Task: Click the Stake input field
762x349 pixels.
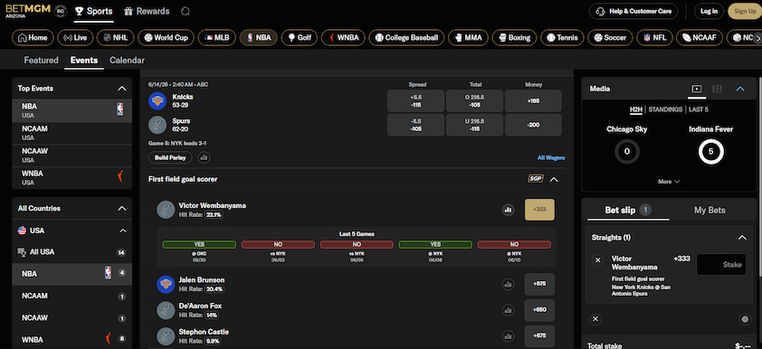Action: [x=721, y=265]
